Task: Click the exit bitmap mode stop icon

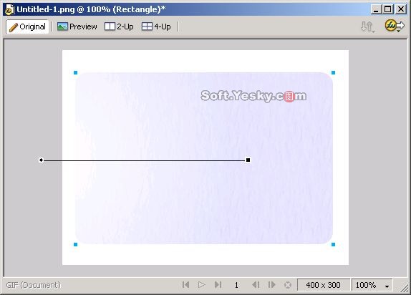Action: 288,285
